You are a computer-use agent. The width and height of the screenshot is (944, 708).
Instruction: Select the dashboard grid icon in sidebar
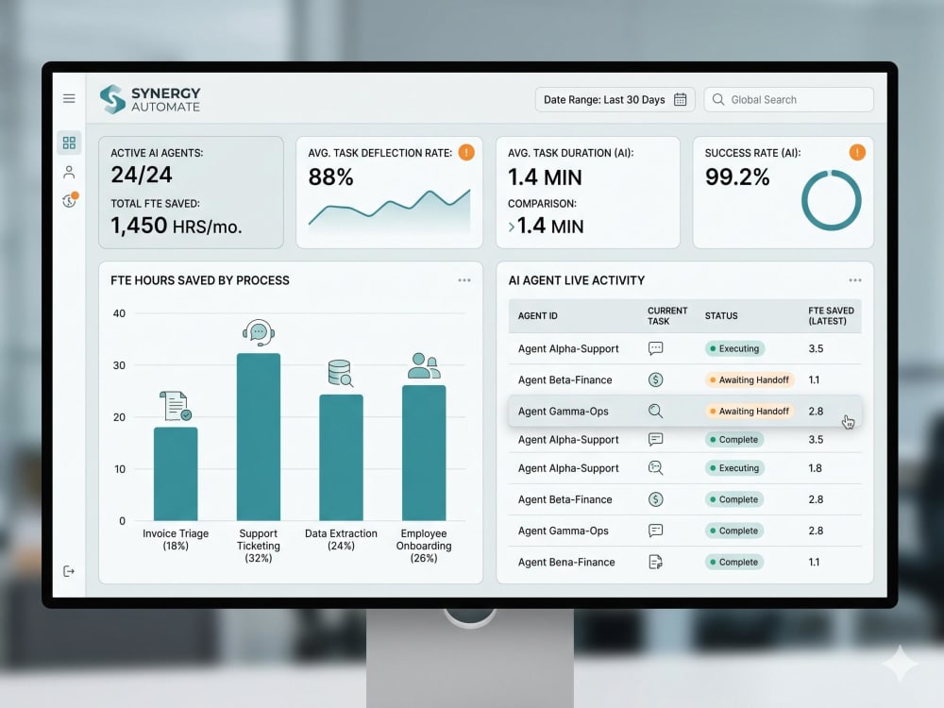click(69, 143)
